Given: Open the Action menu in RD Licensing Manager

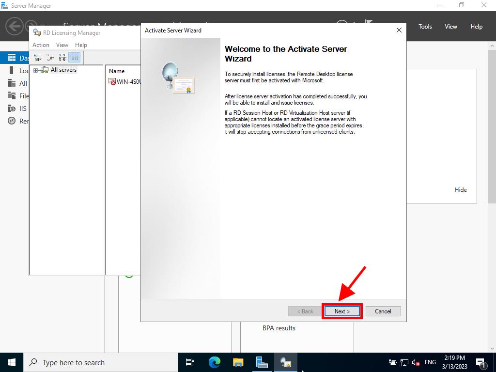Looking at the screenshot, I should click(x=41, y=45).
